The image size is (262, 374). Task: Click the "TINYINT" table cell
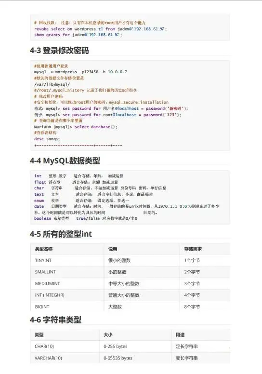pyautogui.click(x=43, y=260)
